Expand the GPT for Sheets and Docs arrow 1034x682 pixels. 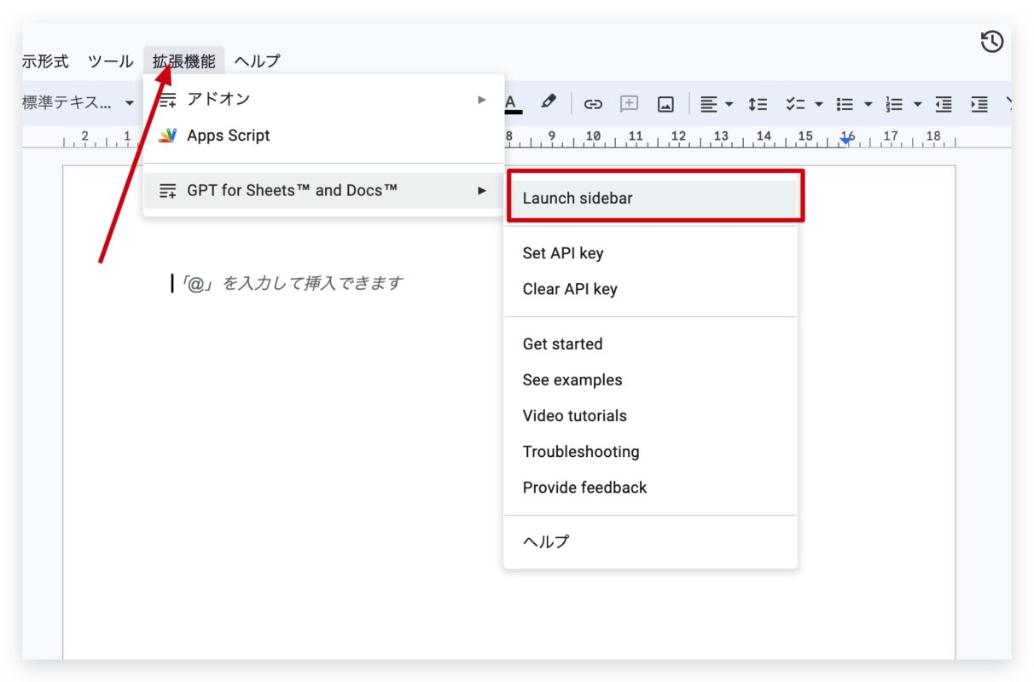click(x=482, y=190)
